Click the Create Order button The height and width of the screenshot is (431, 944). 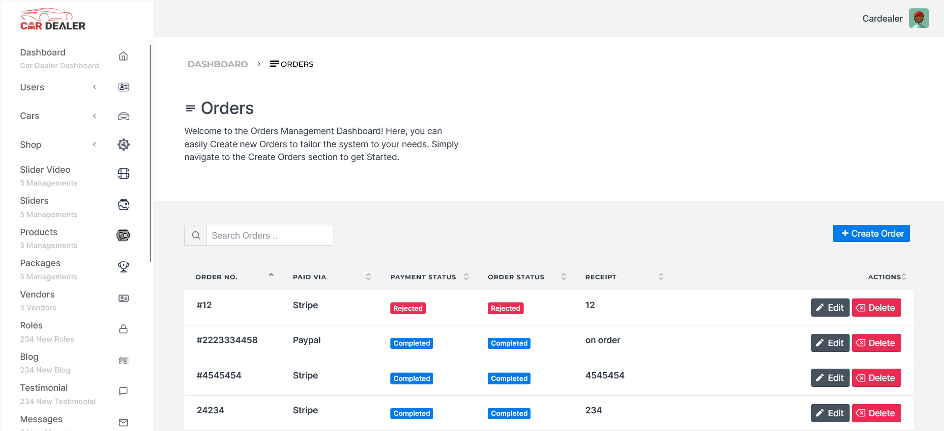click(x=871, y=234)
